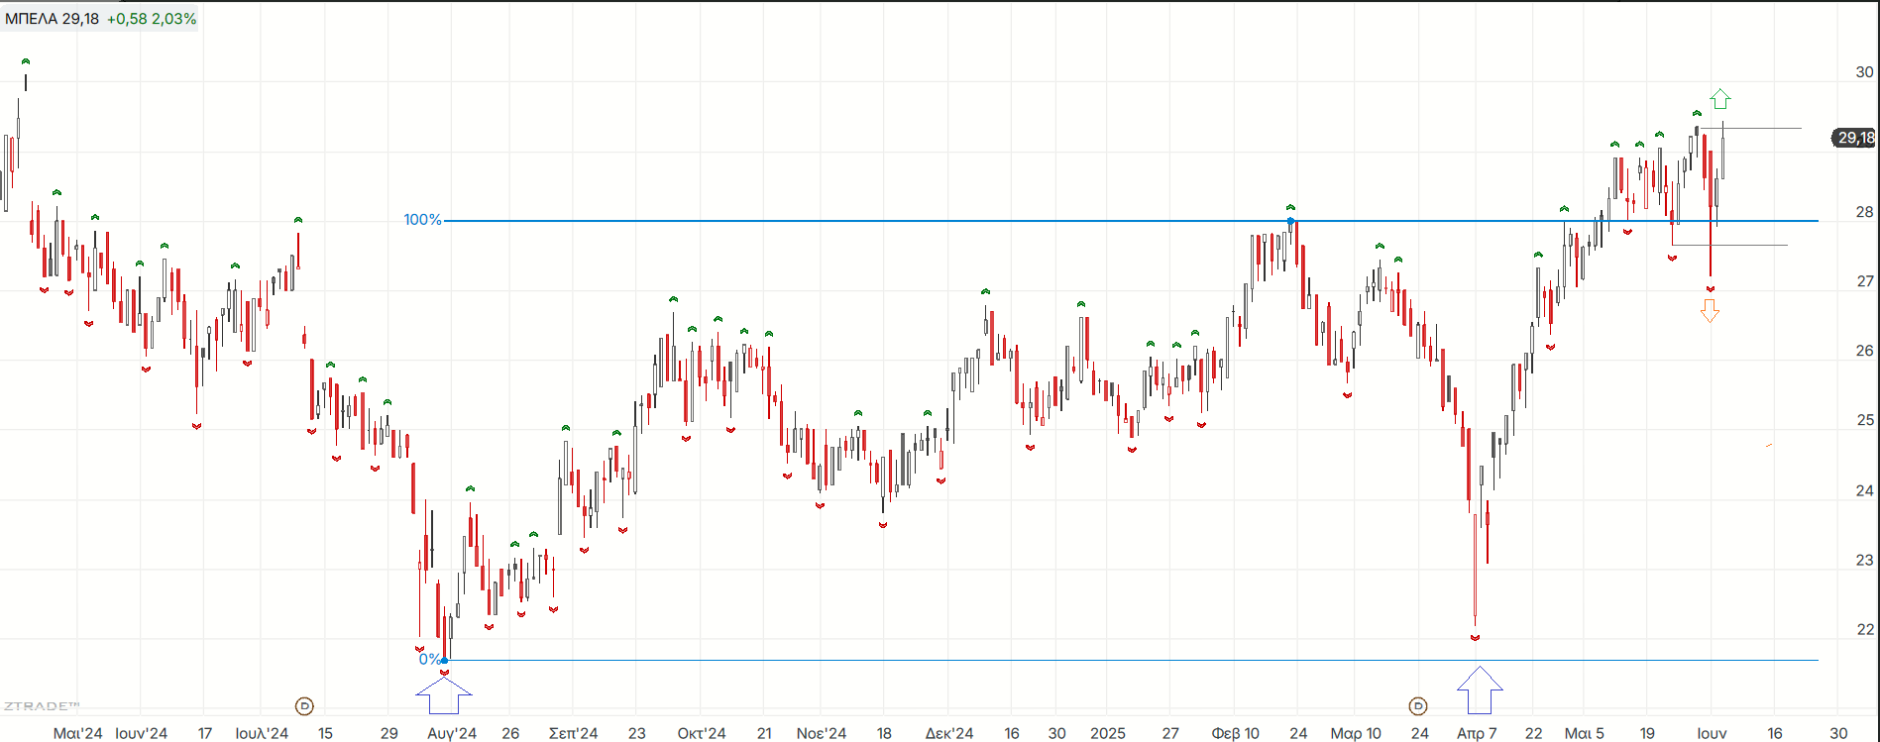Click the red swing-low marker below the Αυγ'24 low
This screenshot has height=742, width=1880.
[x=444, y=673]
